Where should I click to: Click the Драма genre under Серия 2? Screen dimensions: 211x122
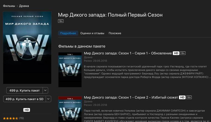88,101
